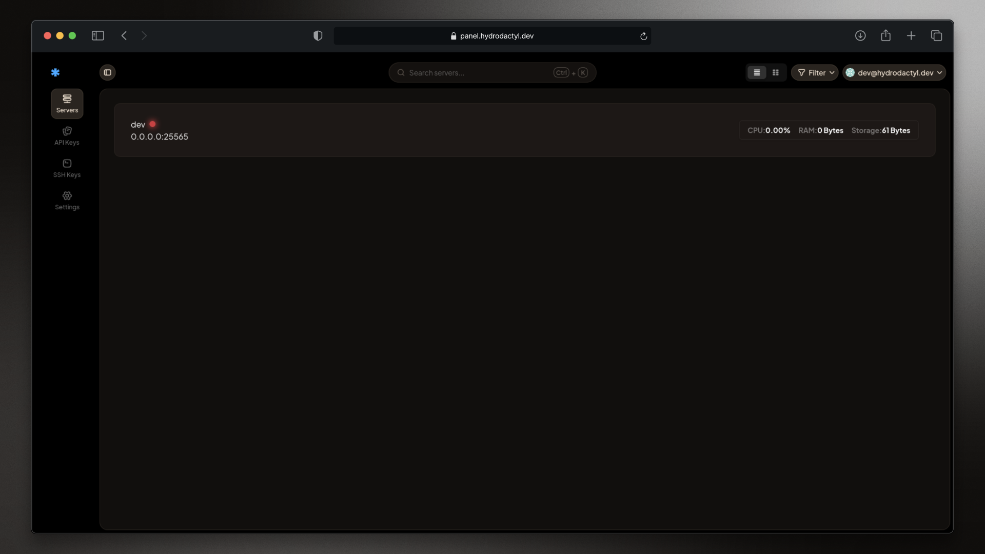Go back in browser history
Viewport: 985px width, 554px height.
click(x=124, y=35)
